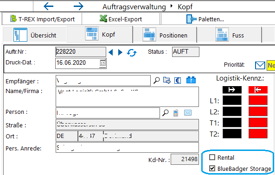Open the Positionen tab
This screenshot has width=275, height=175.
click(165, 35)
